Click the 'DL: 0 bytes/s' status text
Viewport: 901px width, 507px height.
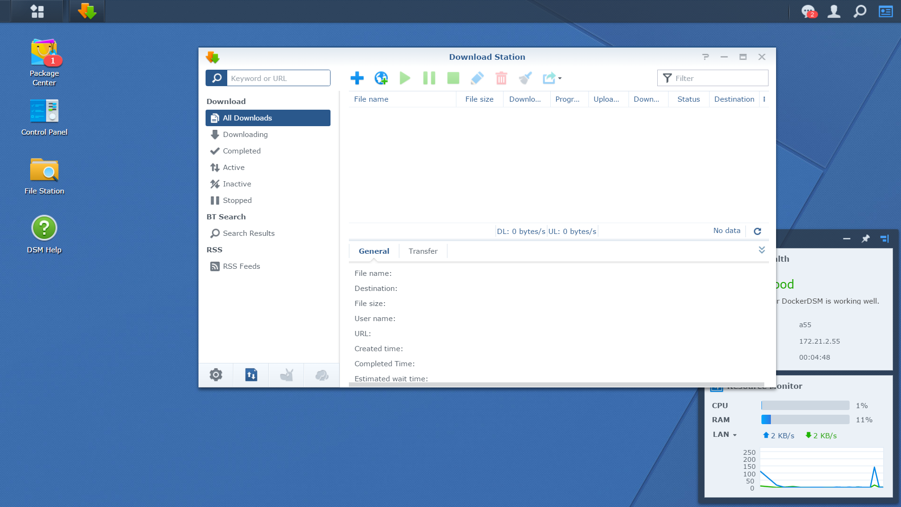(x=521, y=232)
